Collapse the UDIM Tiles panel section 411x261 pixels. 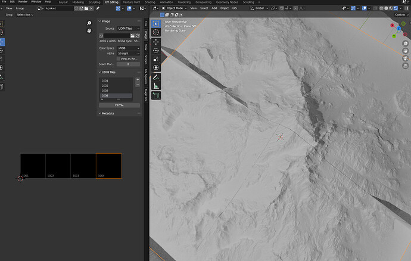click(99, 72)
